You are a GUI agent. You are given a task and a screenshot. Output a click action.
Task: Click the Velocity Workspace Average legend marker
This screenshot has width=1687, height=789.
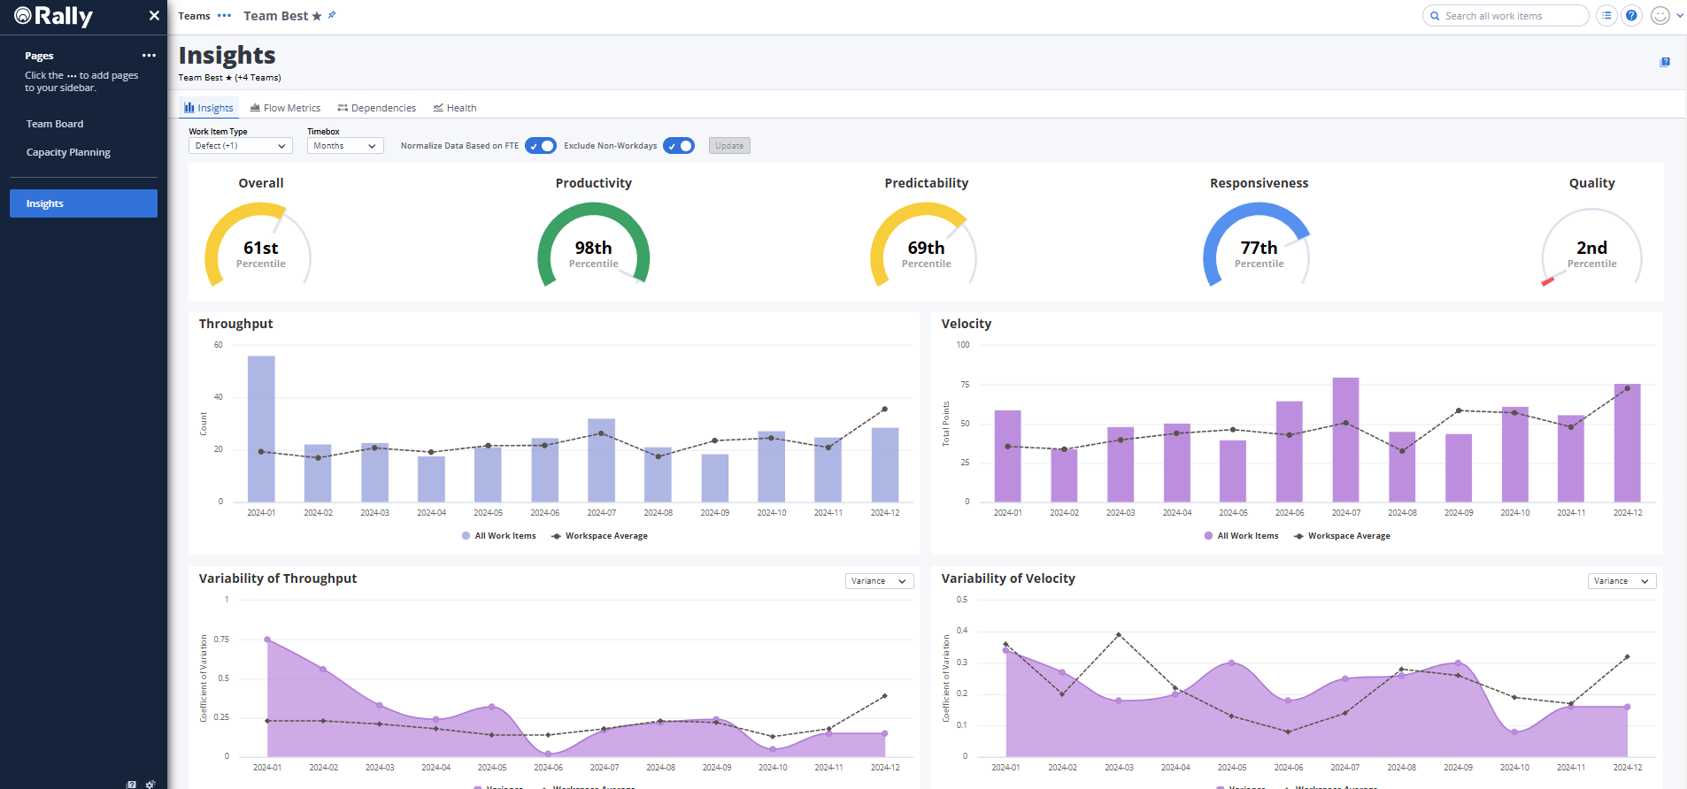1298,536
